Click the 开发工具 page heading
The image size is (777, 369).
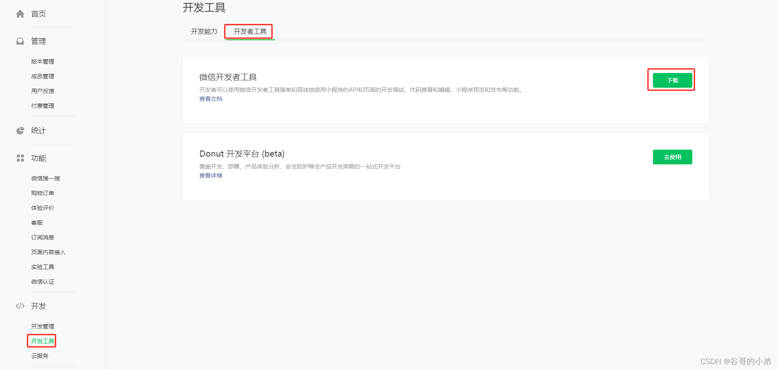click(x=204, y=8)
